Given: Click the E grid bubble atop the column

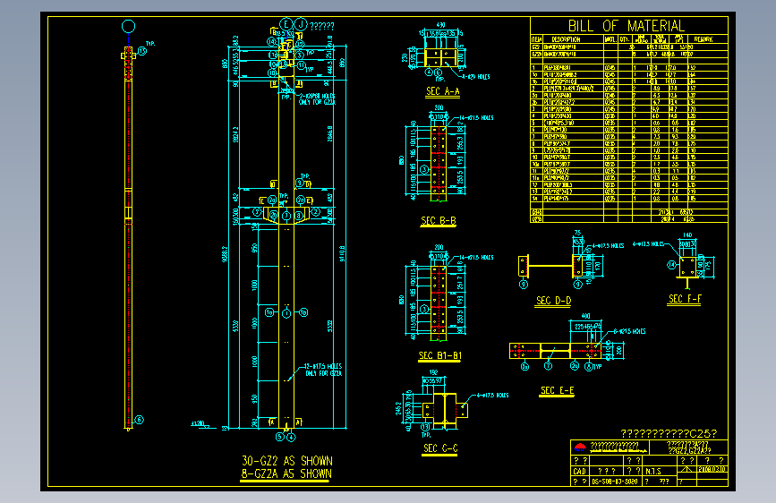Looking at the screenshot, I should tap(286, 24).
